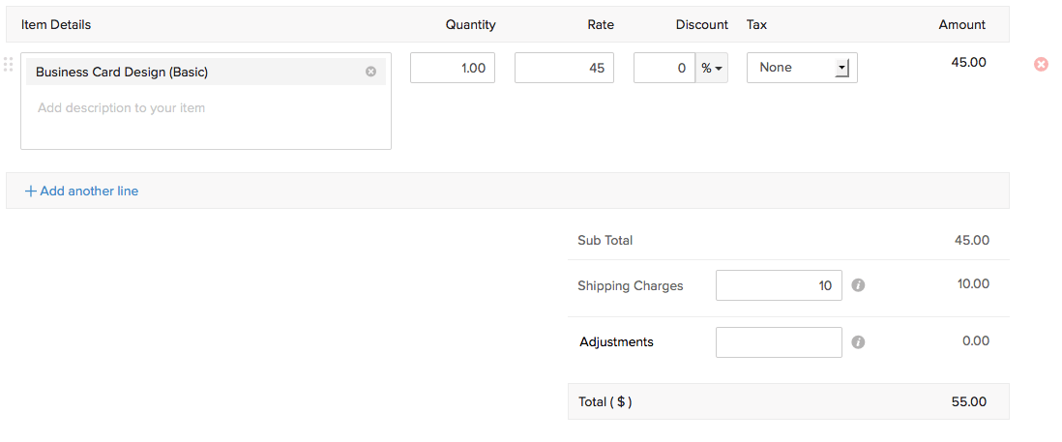Click Add another line link
Viewport: 1062px width, 442px height.
pyautogui.click(x=82, y=192)
